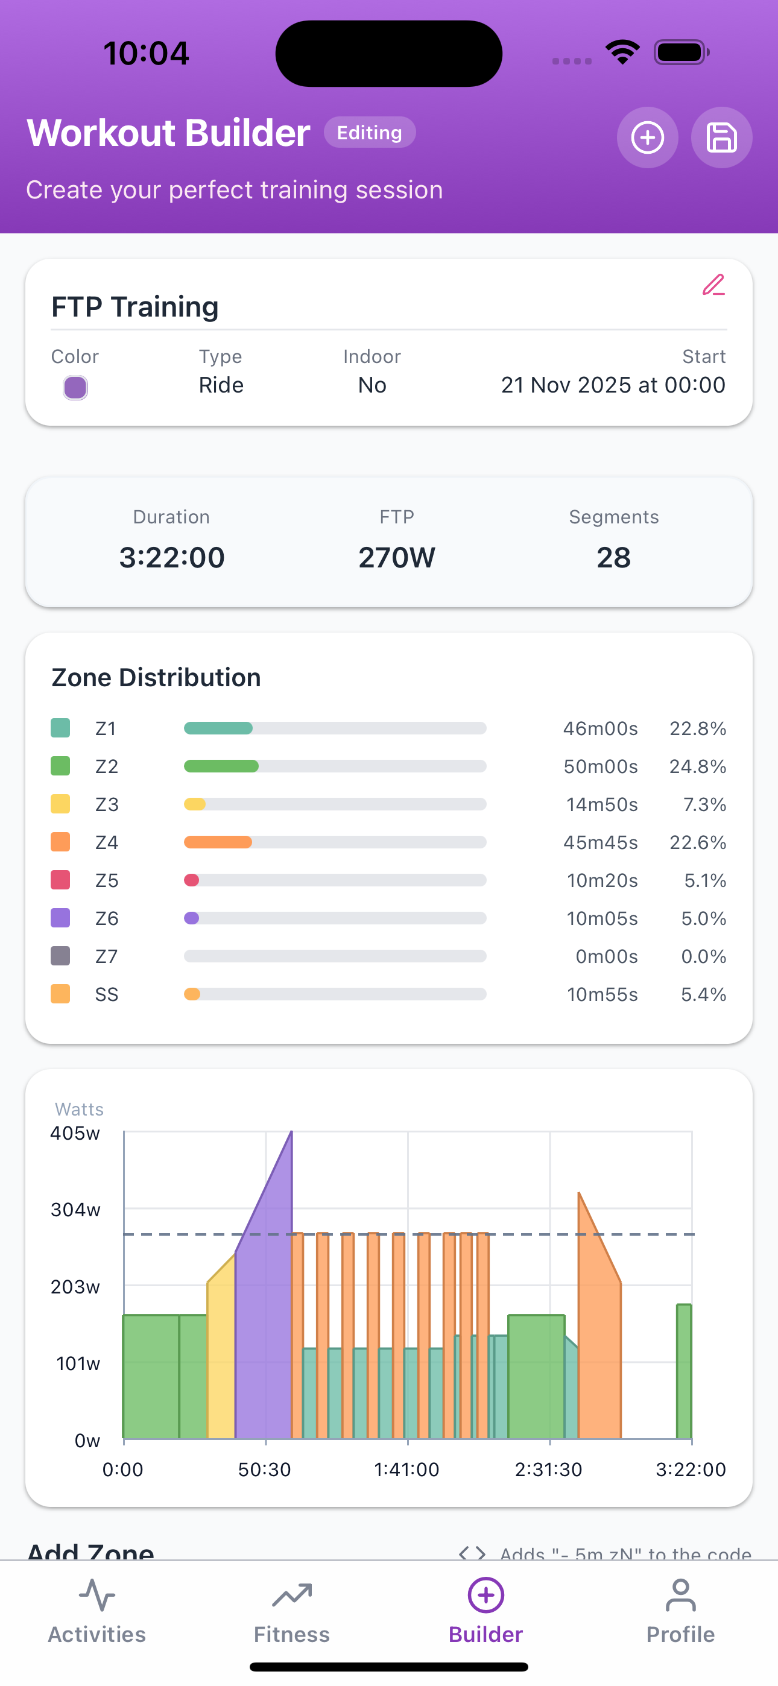Tap the FTP 270W value
The height and width of the screenshot is (1686, 778).
[396, 558]
